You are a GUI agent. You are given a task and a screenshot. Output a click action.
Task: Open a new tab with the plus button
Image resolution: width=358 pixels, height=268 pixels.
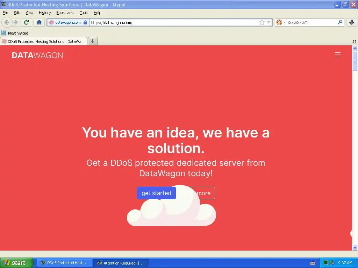(92, 41)
